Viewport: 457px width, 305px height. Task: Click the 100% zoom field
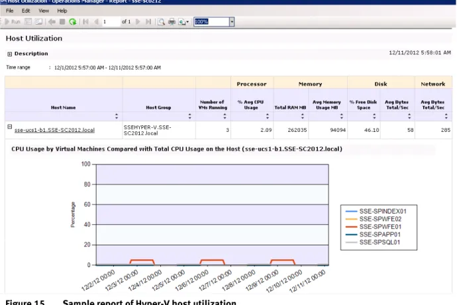[211, 22]
